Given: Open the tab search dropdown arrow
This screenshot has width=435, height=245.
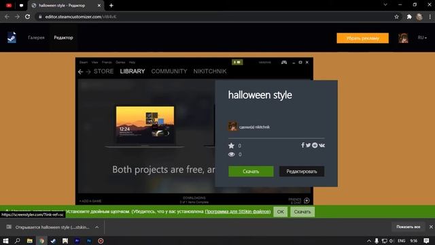Looking at the screenshot, I should (x=385, y=5).
